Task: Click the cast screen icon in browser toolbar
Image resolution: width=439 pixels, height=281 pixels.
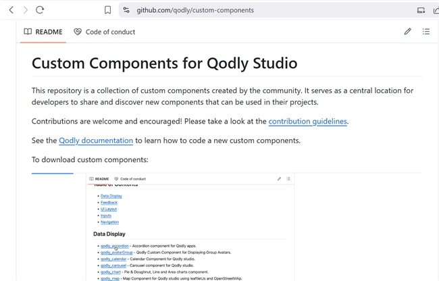Action: (x=421, y=10)
